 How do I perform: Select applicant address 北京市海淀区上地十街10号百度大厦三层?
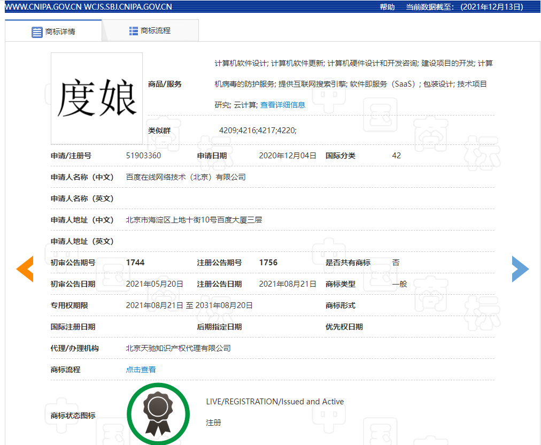194,220
